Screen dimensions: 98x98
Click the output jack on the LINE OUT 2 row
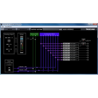coord(88,46)
